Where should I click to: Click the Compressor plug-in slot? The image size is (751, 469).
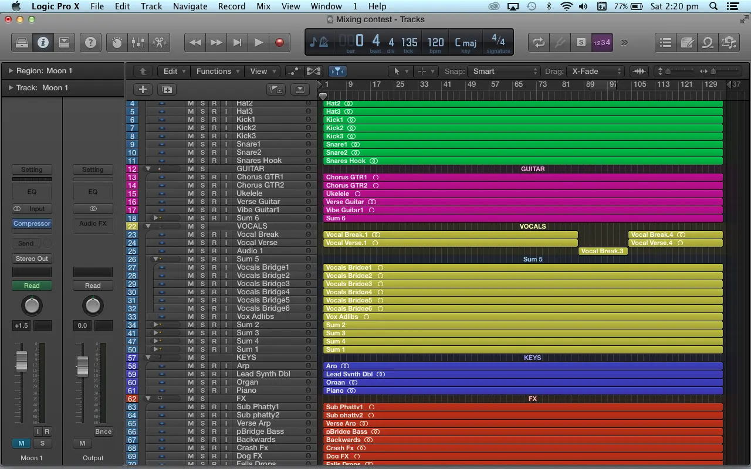[32, 223]
